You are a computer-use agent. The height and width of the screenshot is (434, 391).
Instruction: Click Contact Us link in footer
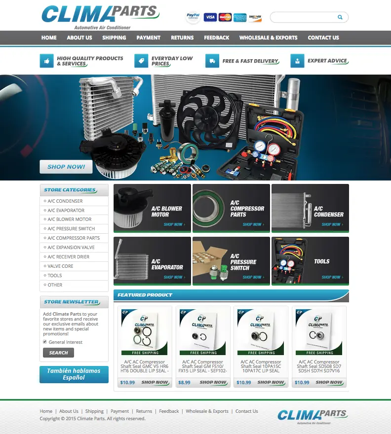point(247,411)
